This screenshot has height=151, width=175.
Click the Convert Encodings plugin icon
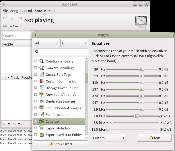coord(42,68)
